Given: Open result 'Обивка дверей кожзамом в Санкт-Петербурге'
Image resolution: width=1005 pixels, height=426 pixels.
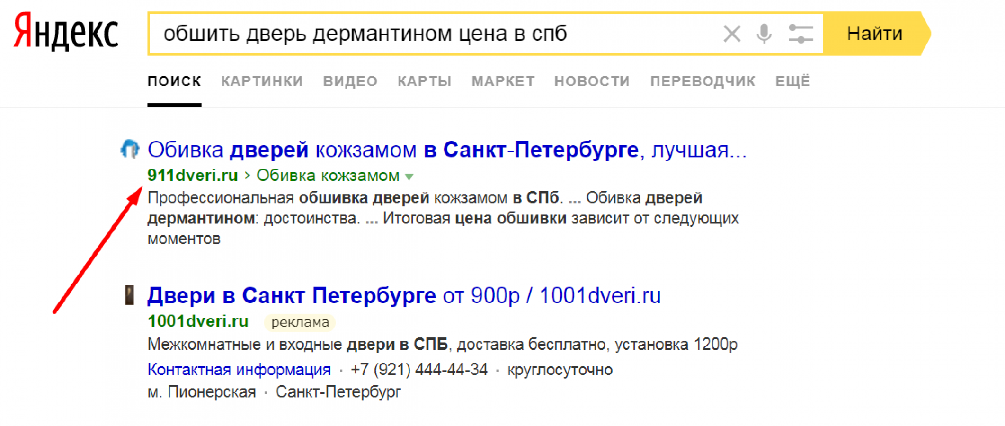Looking at the screenshot, I should click(447, 150).
